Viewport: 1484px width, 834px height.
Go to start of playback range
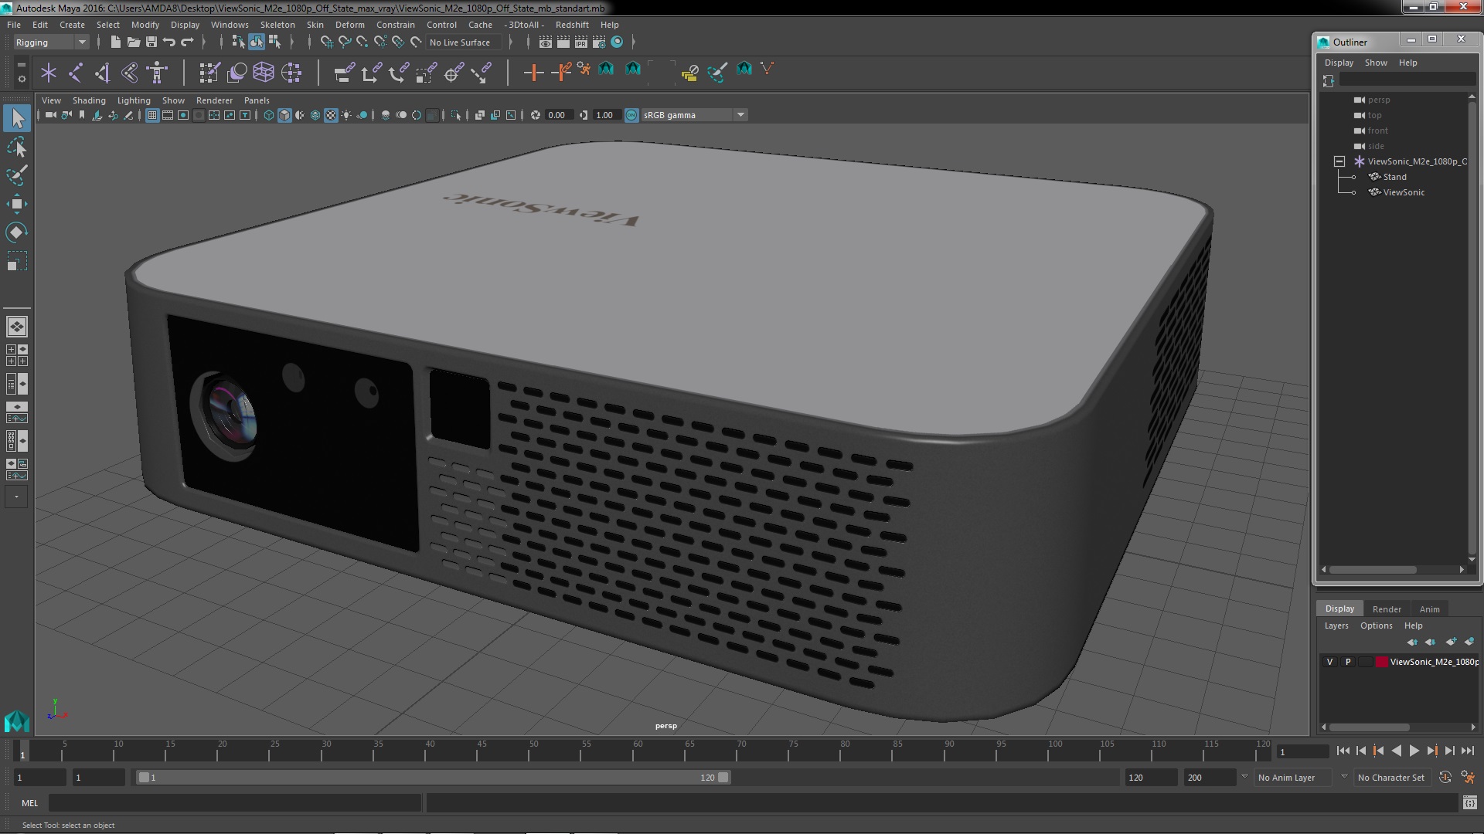point(1343,751)
